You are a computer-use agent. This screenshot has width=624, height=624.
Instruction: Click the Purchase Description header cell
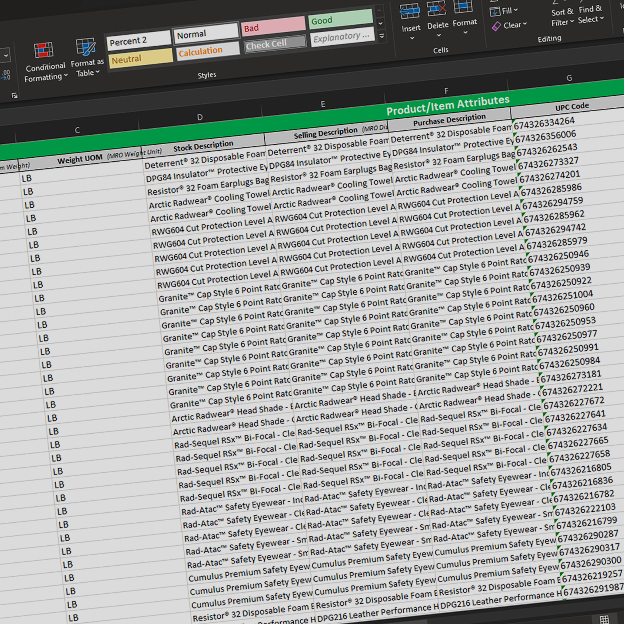pyautogui.click(x=449, y=119)
